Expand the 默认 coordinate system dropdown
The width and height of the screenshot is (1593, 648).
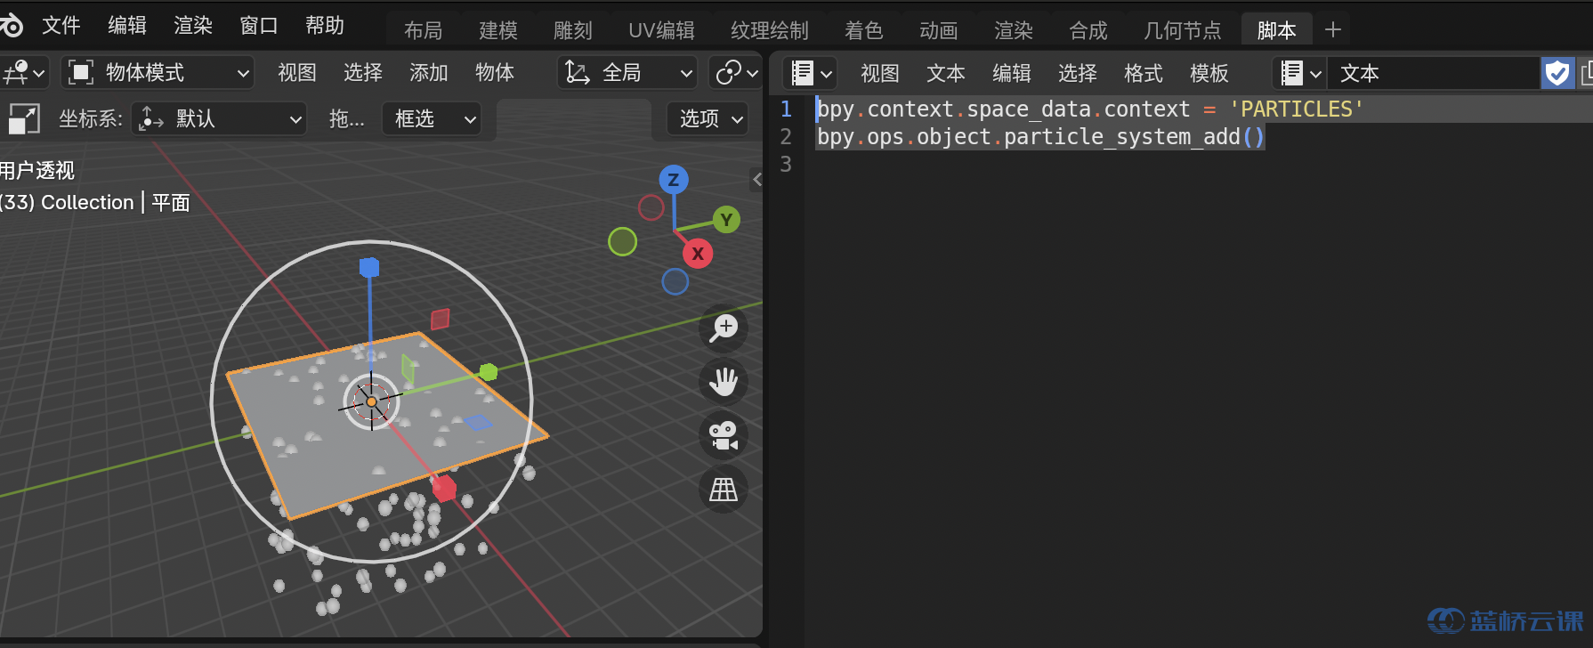pos(220,118)
